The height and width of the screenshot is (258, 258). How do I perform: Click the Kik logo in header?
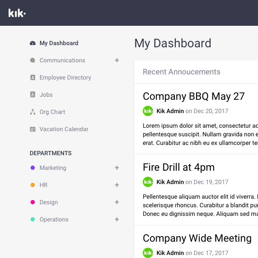pos(17,13)
